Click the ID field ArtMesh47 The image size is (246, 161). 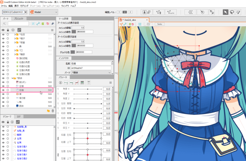(x=91, y=68)
